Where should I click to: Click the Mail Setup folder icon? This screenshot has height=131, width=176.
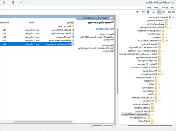[156, 91]
